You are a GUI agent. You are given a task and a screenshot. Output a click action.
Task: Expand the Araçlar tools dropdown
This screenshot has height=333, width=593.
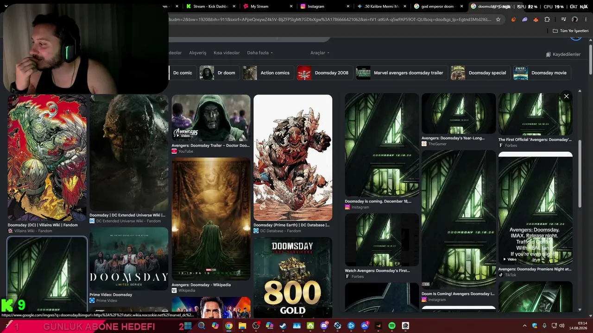pos(320,53)
